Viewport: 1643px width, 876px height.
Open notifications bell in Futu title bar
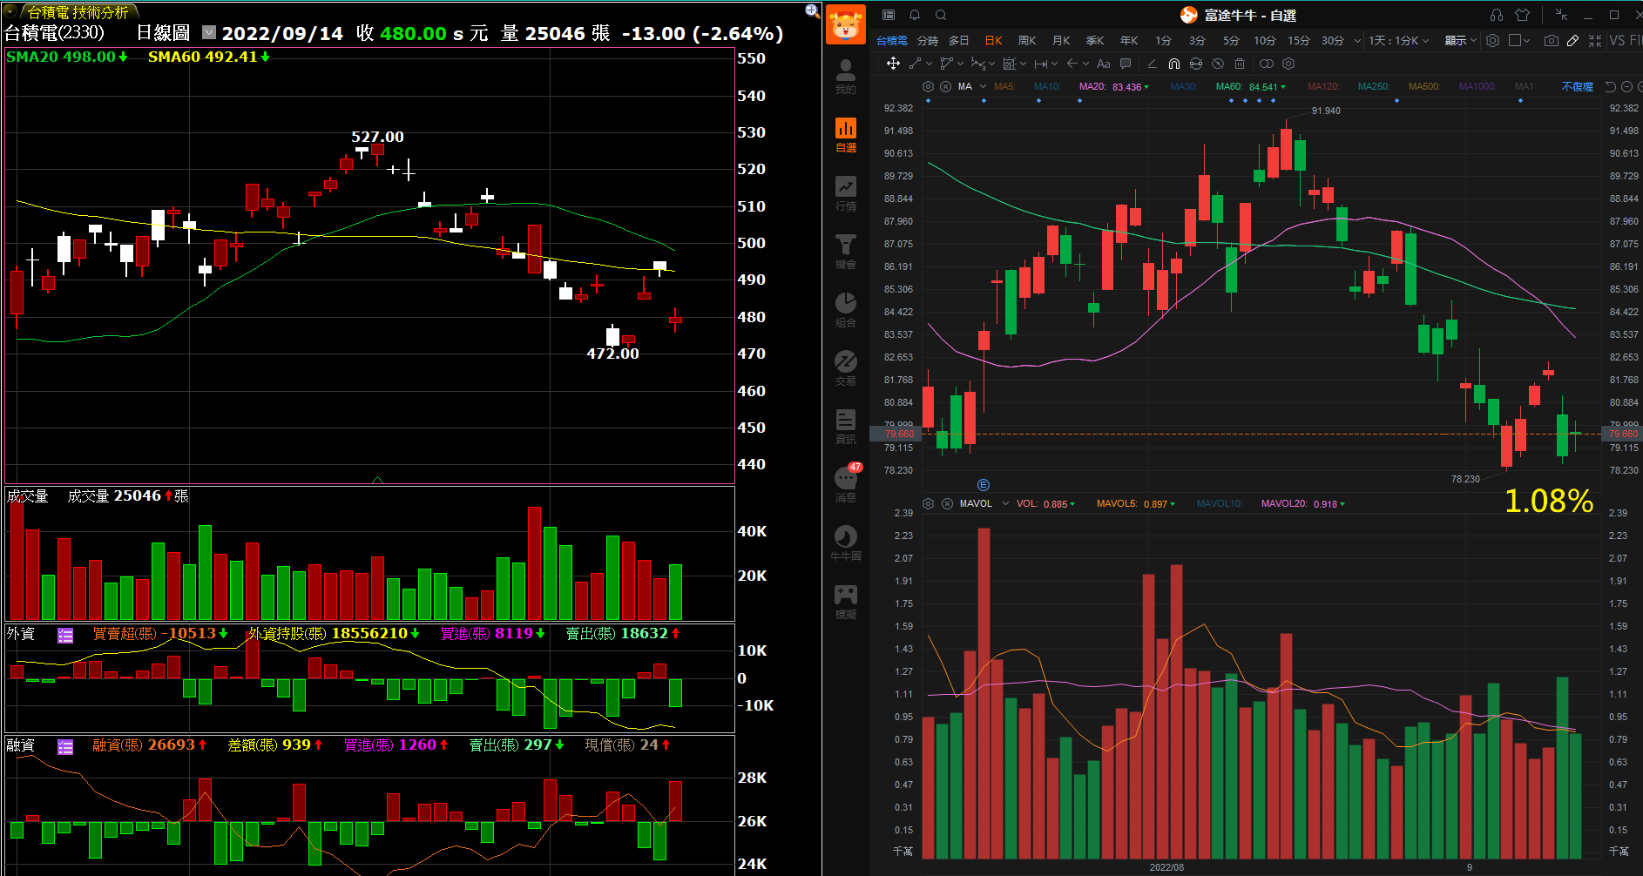[x=915, y=15]
